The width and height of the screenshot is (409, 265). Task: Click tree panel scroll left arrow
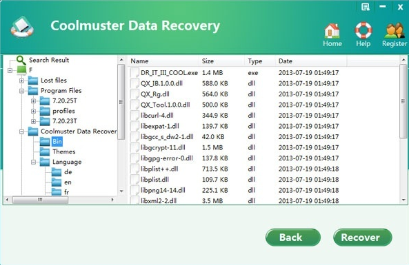click(x=8, y=200)
